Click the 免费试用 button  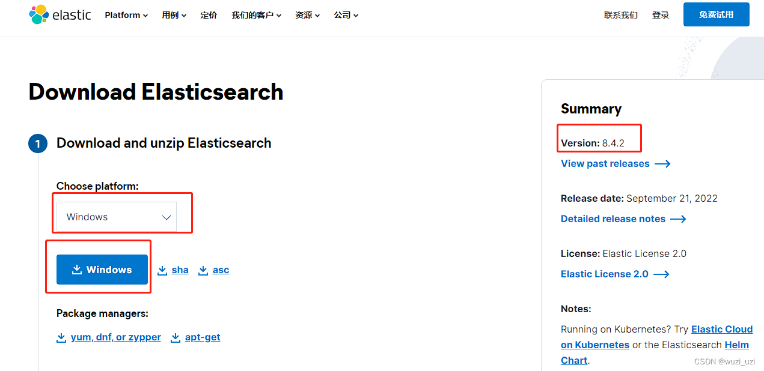716,14
